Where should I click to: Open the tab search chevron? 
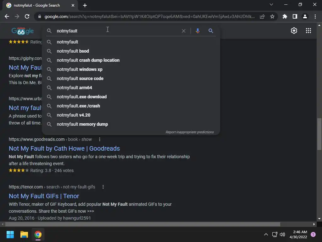(x=271, y=4)
